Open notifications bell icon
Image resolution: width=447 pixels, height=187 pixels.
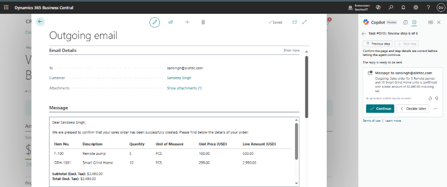(x=403, y=8)
